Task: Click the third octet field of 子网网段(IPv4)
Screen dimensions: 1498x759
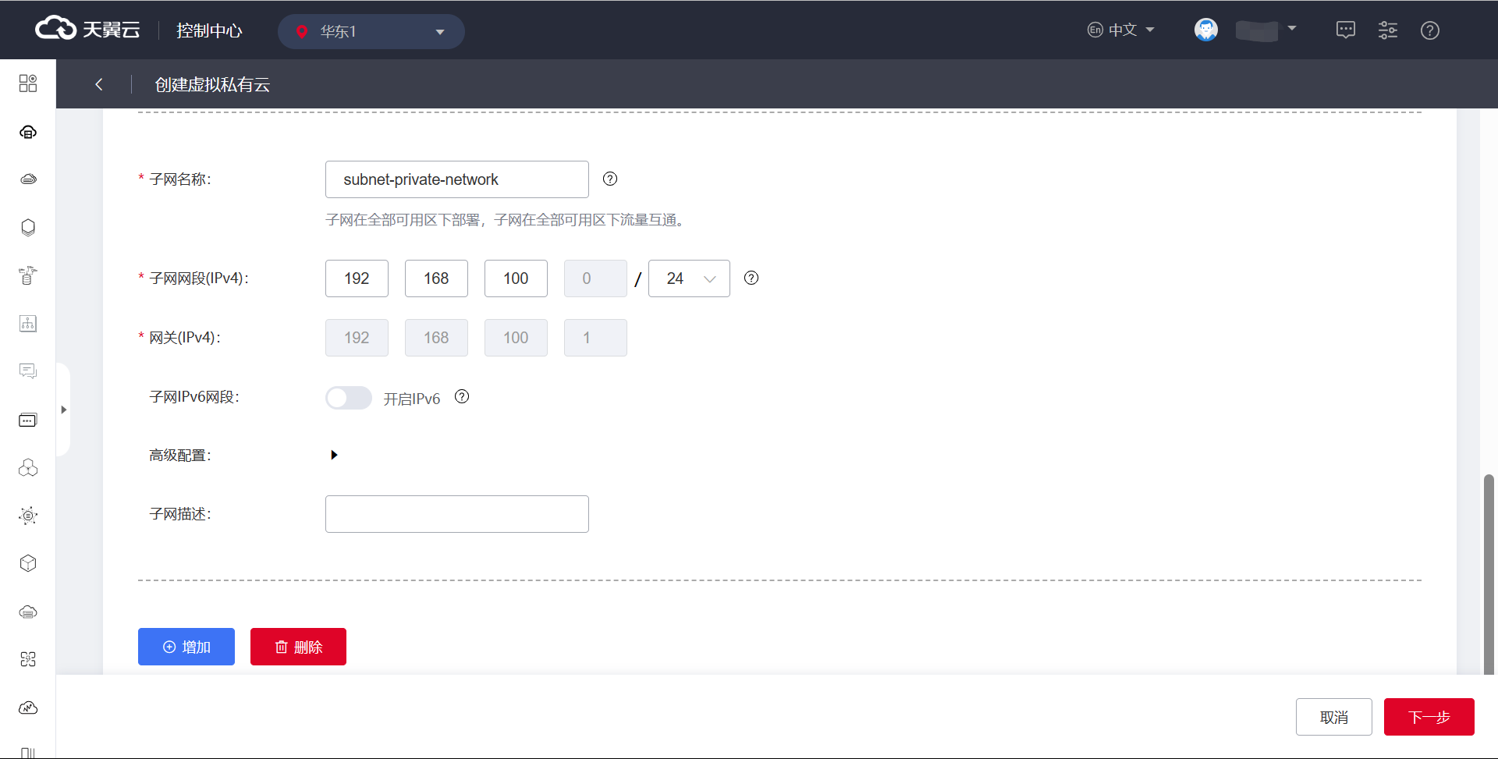Action: 516,278
